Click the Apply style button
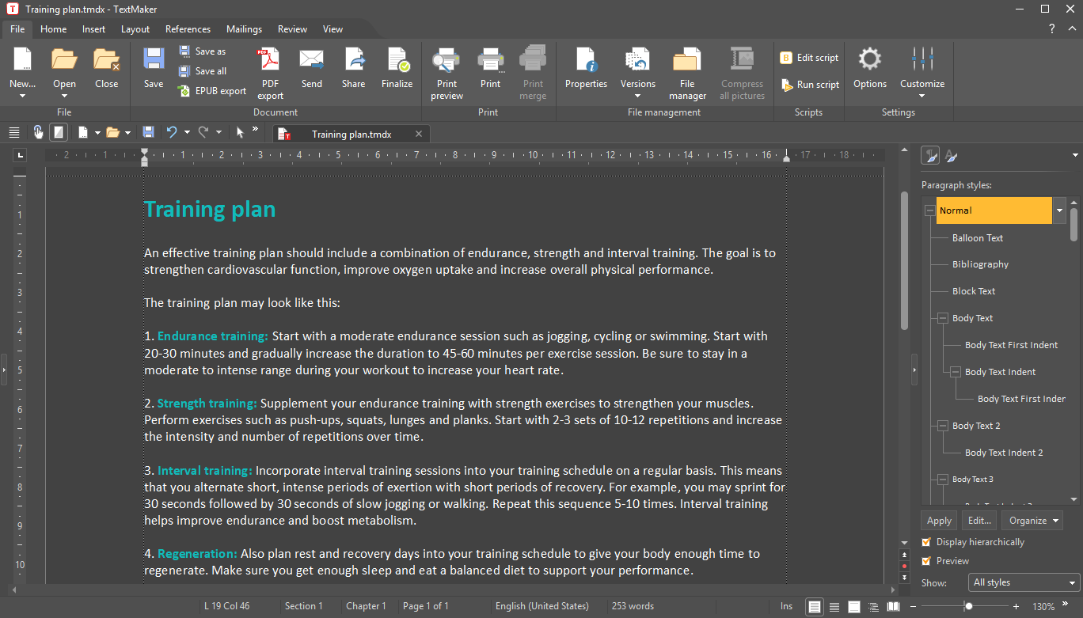Image resolution: width=1083 pixels, height=618 pixels. [x=939, y=521]
